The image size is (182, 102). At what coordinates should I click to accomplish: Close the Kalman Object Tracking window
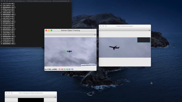pyautogui.click(x=46, y=30)
